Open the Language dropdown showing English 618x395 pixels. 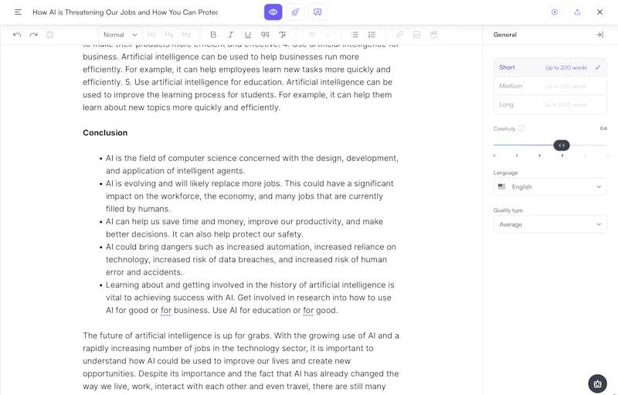point(550,186)
